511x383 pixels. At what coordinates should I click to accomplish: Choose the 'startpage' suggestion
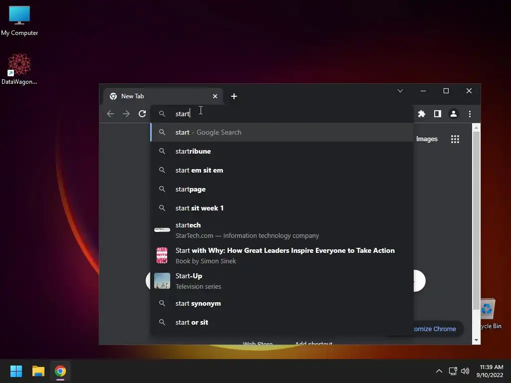[x=282, y=189]
